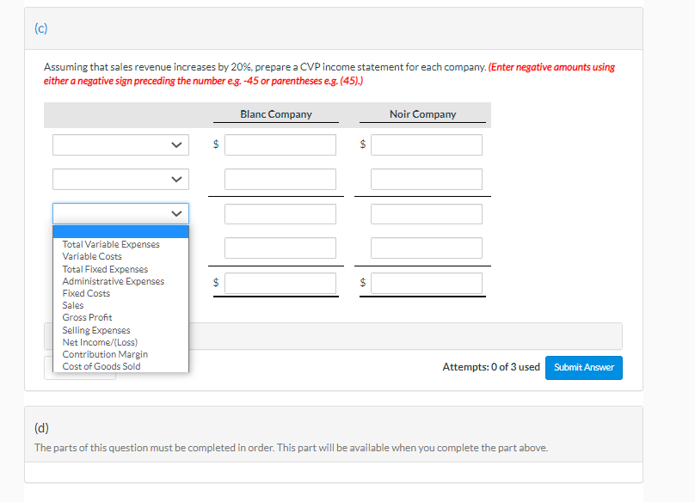Viewport: 695px width, 502px height.
Task: Click the first Noir Company dollar input
Action: click(x=426, y=144)
